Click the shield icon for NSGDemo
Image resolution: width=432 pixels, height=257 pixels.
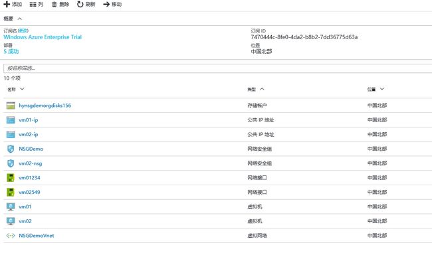tap(11, 149)
